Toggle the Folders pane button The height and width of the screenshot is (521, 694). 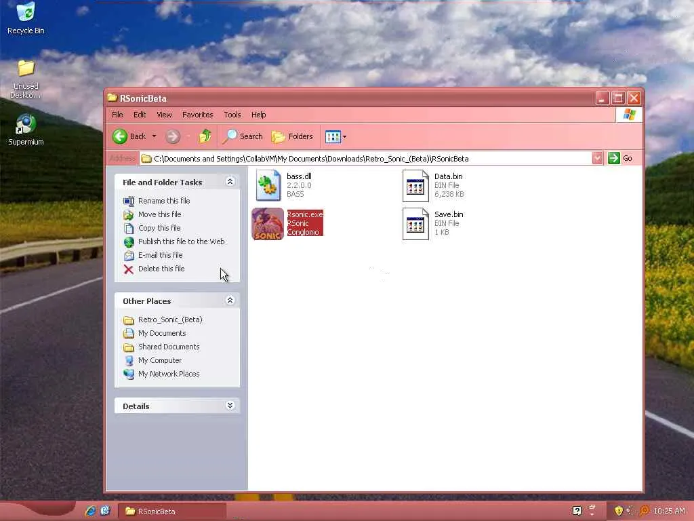click(x=292, y=136)
